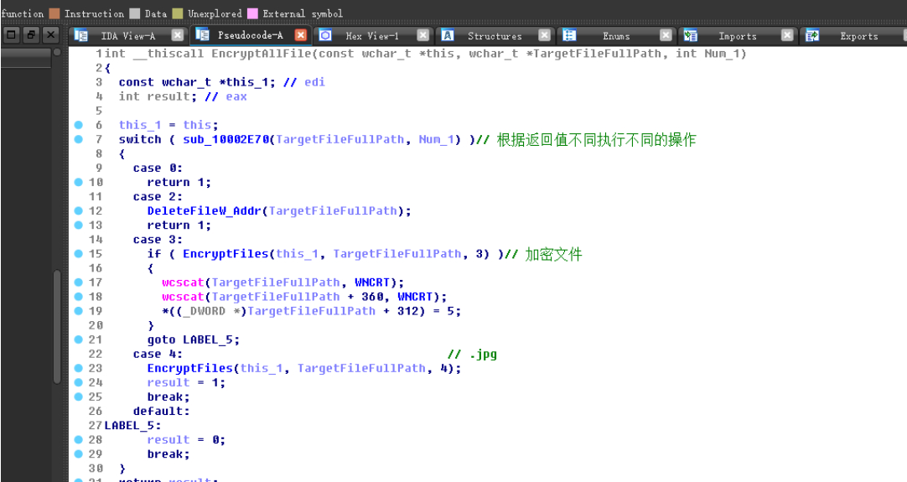
Task: Toggle breakpoint dot on line 7
Action: pos(79,139)
